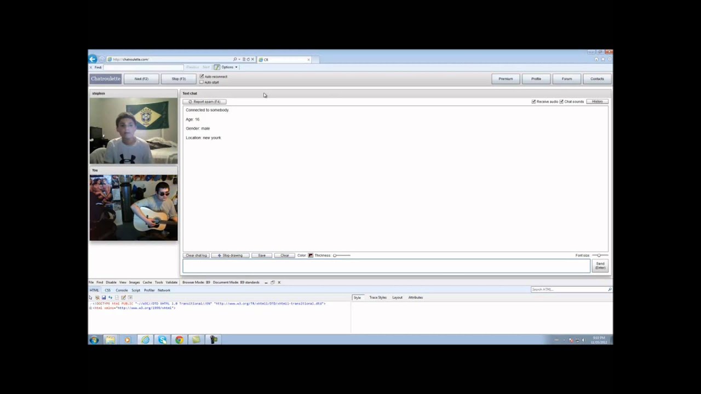Viewport: 701px width, 394px height.
Task: Open the browser Home icon
Action: click(x=596, y=59)
